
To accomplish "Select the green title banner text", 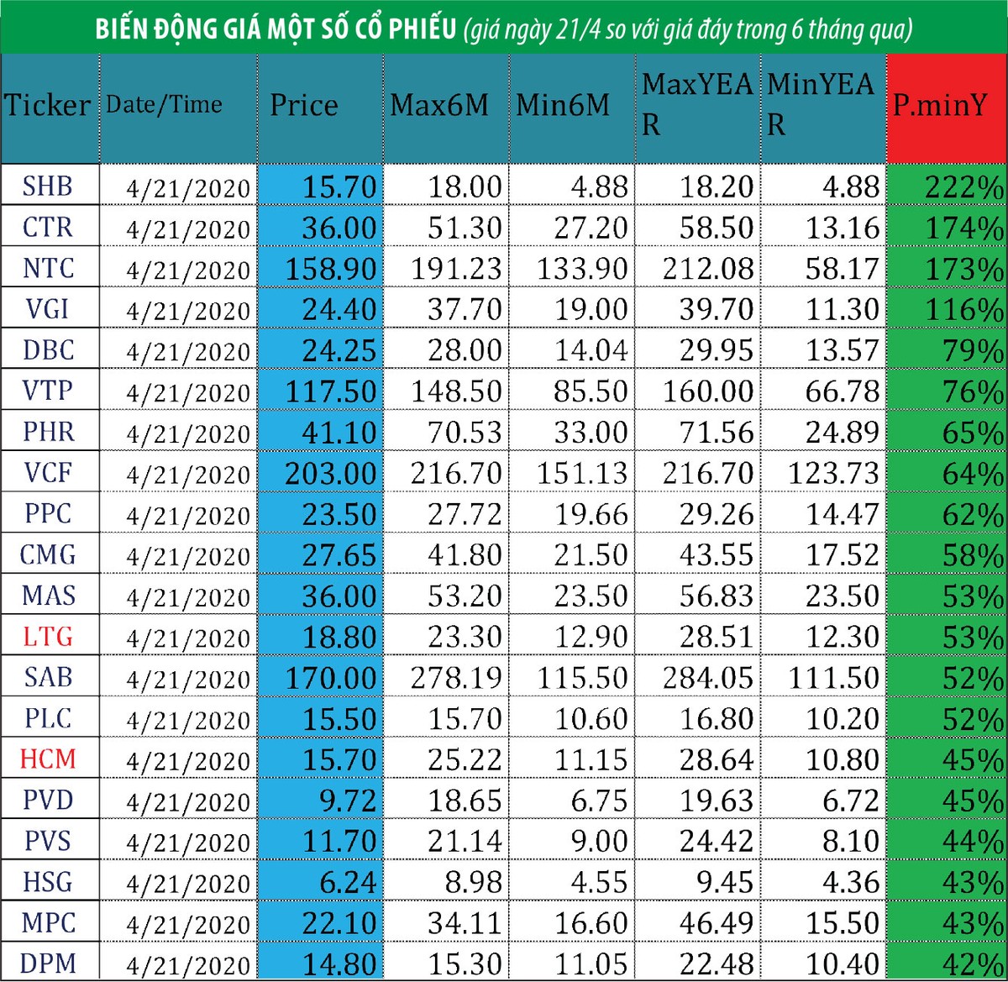I will click(x=503, y=29).
